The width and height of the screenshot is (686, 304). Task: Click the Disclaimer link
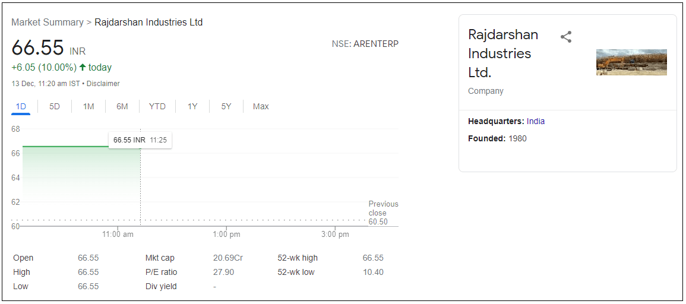click(x=103, y=84)
